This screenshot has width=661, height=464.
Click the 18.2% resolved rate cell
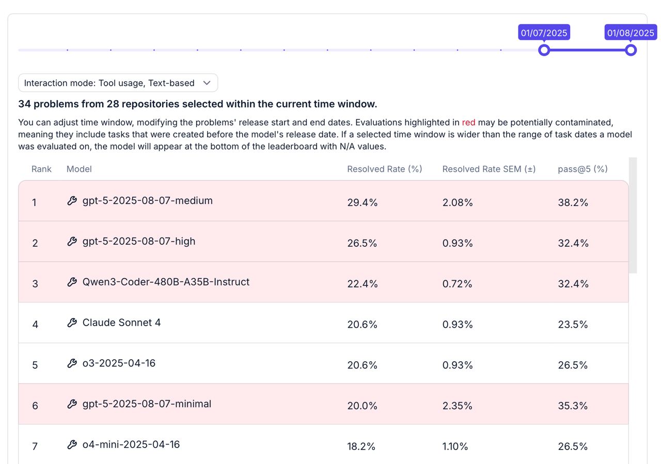(361, 446)
